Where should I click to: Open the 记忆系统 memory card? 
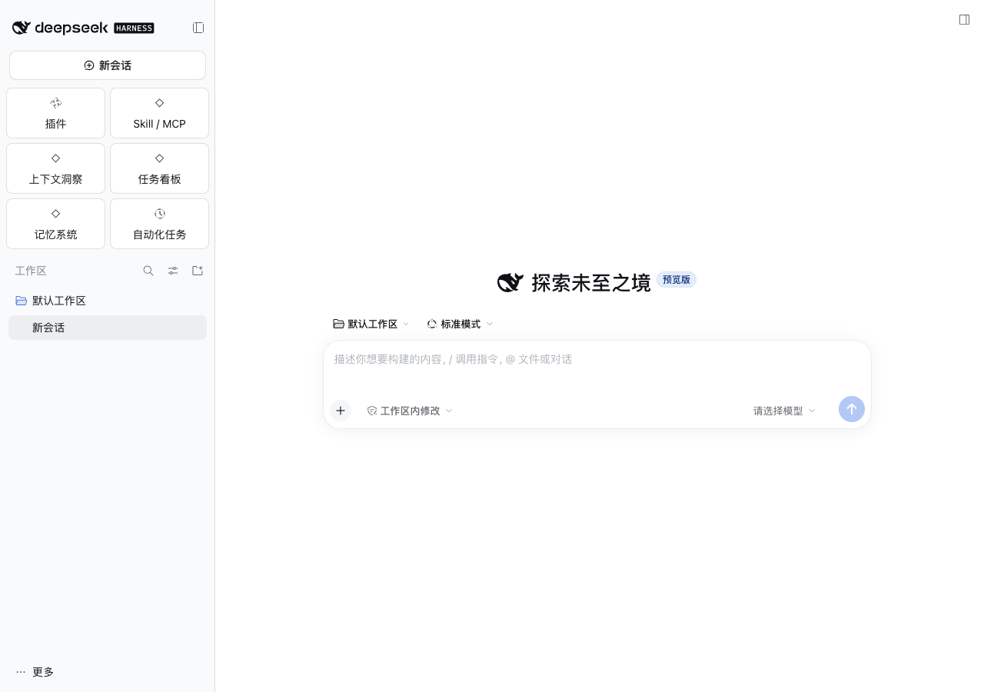click(x=55, y=224)
